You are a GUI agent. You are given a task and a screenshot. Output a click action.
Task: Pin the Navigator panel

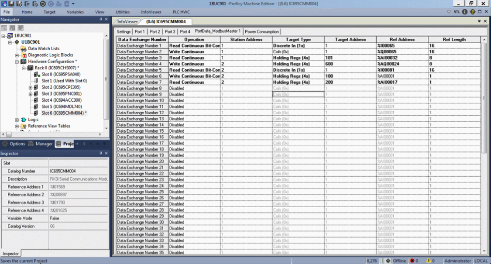[x=101, y=19]
